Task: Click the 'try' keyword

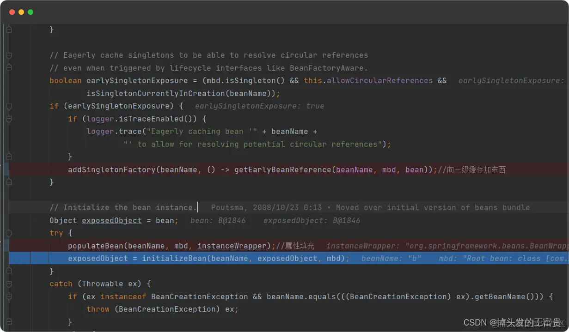Action: coord(56,233)
